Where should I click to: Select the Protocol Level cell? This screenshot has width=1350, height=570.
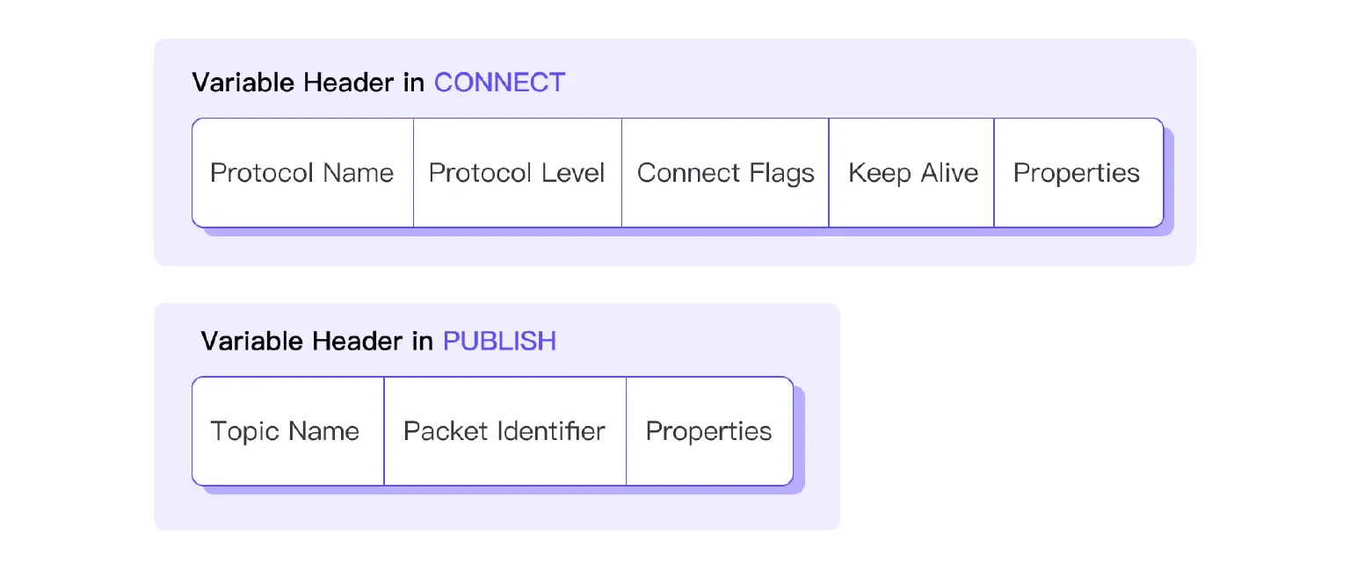point(517,173)
